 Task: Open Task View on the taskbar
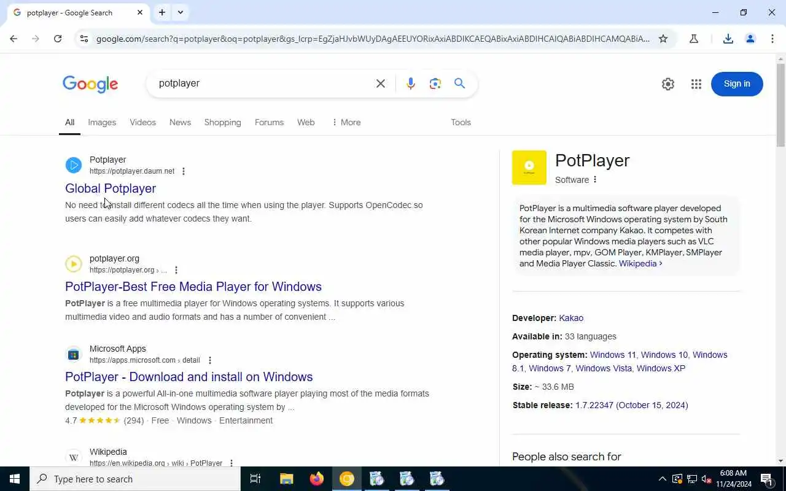tap(255, 479)
